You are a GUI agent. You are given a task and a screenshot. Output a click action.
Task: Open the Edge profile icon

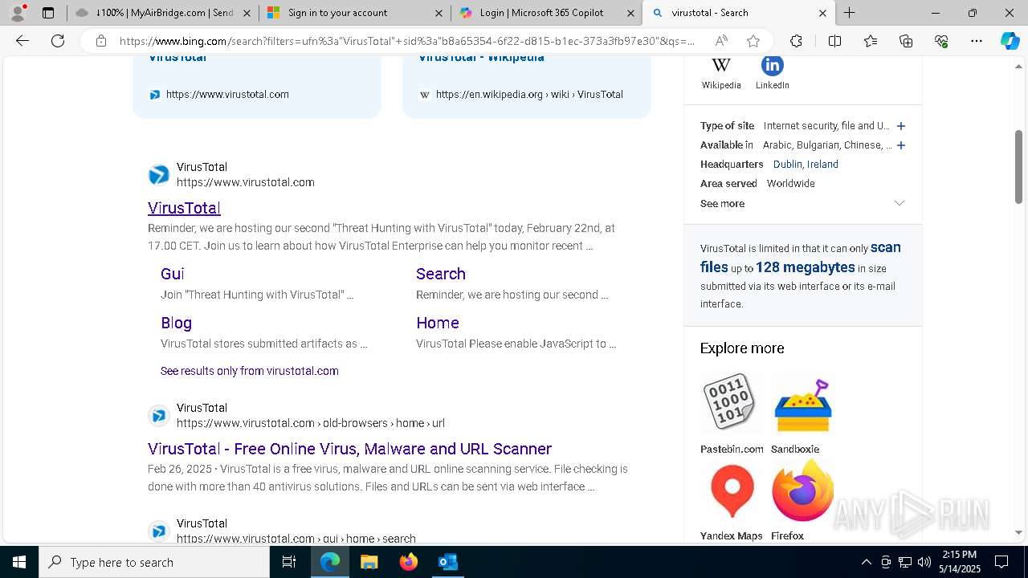(x=18, y=13)
